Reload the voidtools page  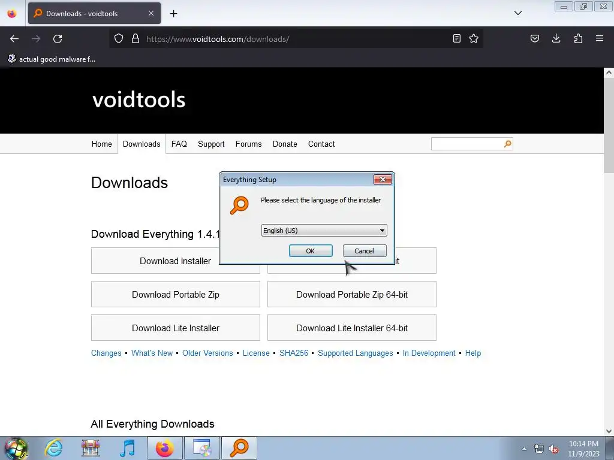click(58, 39)
